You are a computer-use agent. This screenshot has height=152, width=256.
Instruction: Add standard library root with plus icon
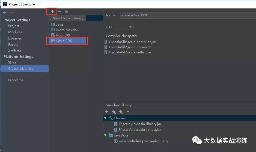click(107, 112)
